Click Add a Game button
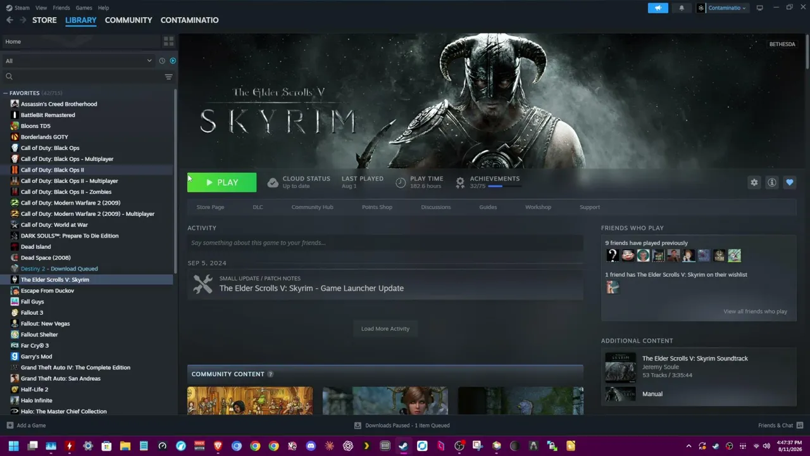The image size is (810, 456). tap(26, 426)
